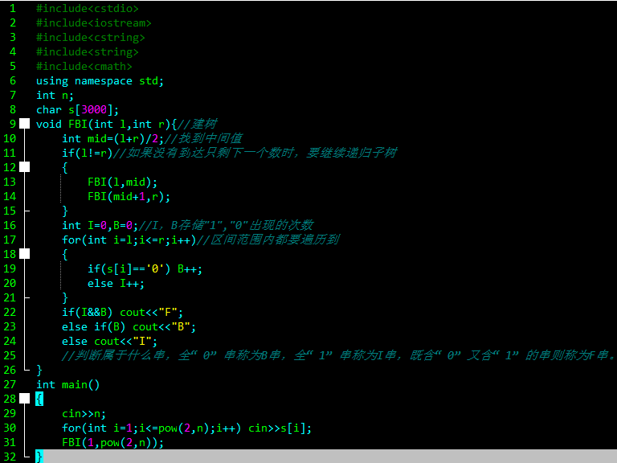Click 'FBI(mid+1,r);' recursive call
Viewport: 617px width, 463px height.
(129, 196)
